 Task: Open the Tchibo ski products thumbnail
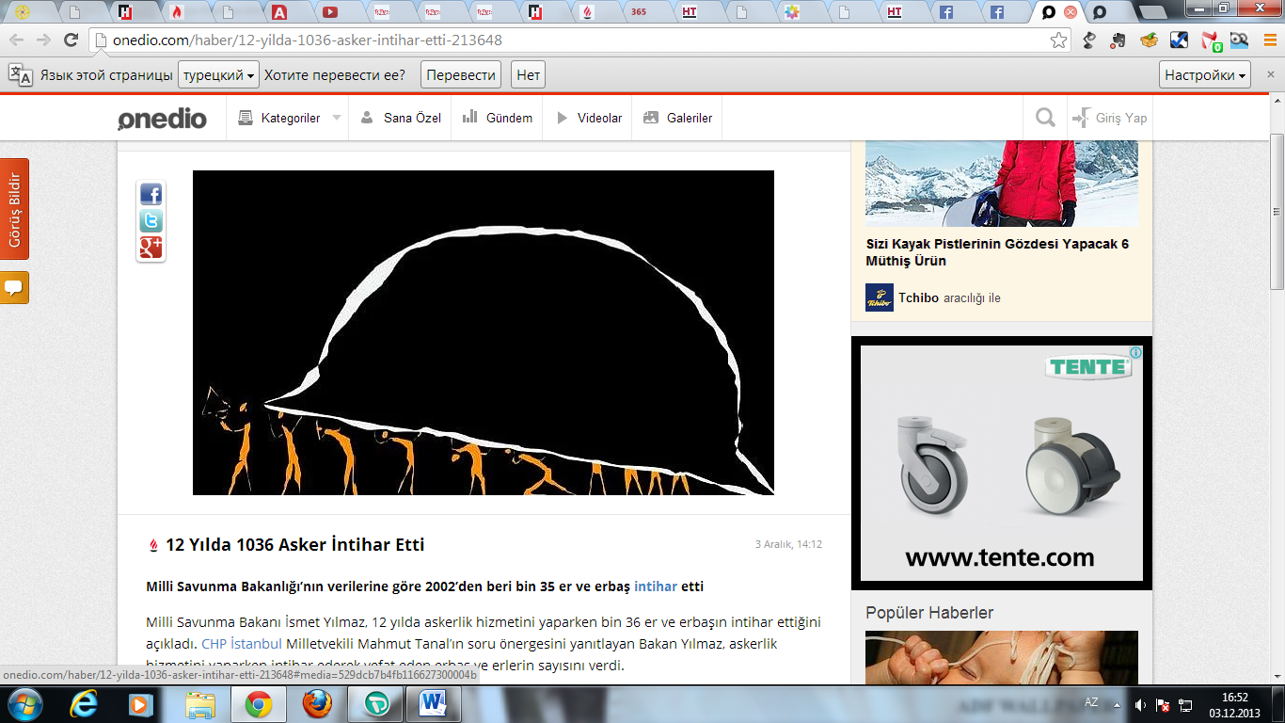pos(1001,184)
